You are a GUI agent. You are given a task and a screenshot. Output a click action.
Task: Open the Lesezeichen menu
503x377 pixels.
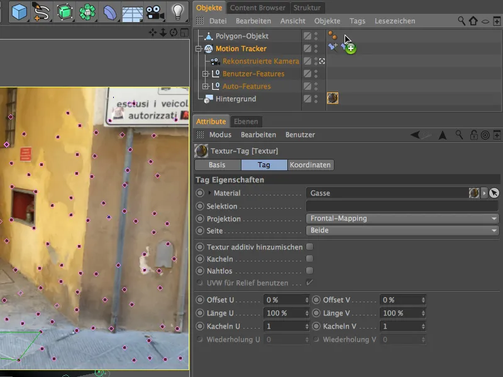395,21
